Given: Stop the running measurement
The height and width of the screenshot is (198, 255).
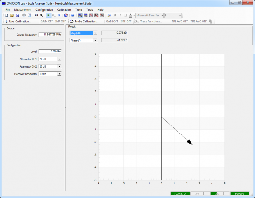Looking at the screenshot, I should coord(59,15).
